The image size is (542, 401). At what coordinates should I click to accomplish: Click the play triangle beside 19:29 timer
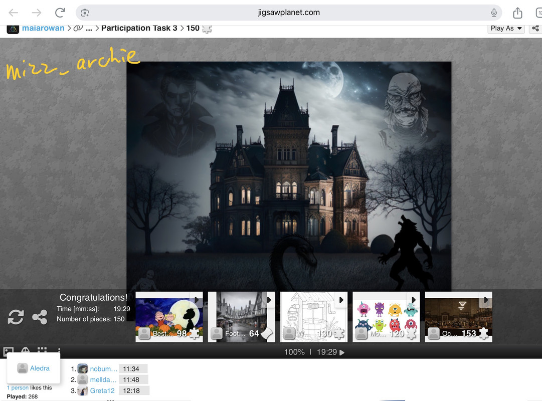pos(342,352)
